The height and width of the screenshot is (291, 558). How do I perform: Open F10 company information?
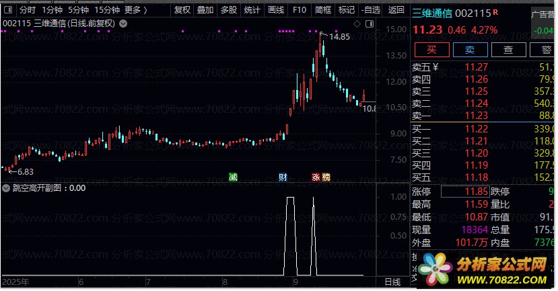coord(300,9)
